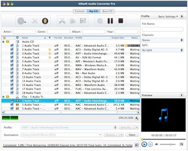
Task: Click the Rip CD start icon
Action: (x=100, y=21)
